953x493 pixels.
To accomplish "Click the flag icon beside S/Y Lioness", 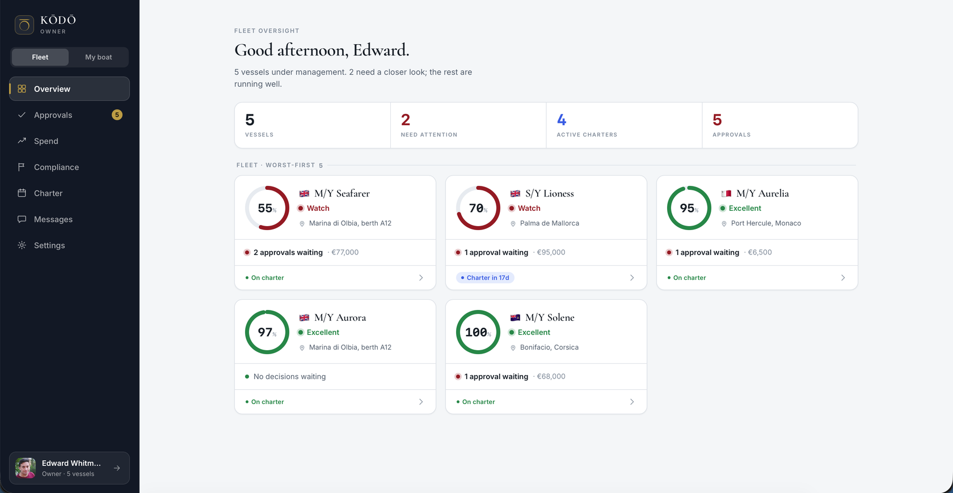I will tap(515, 194).
